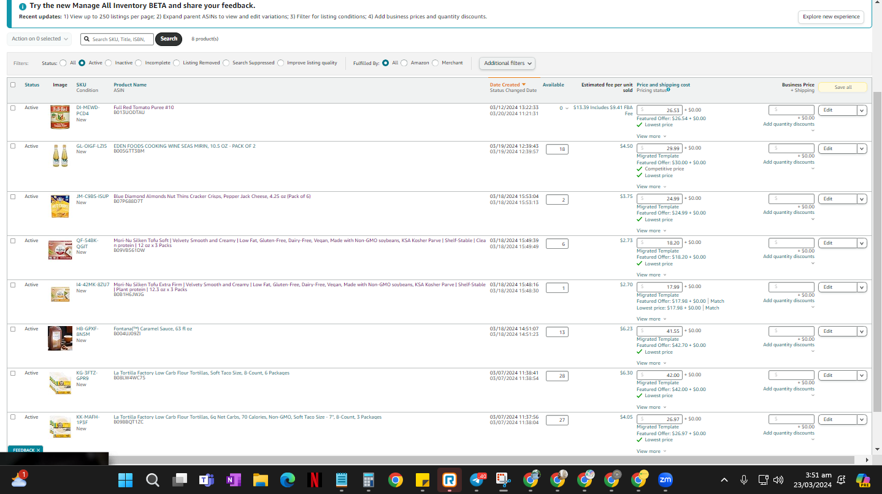This screenshot has width=882, height=494.
Task: Click the Save all button
Action: pyautogui.click(x=843, y=87)
